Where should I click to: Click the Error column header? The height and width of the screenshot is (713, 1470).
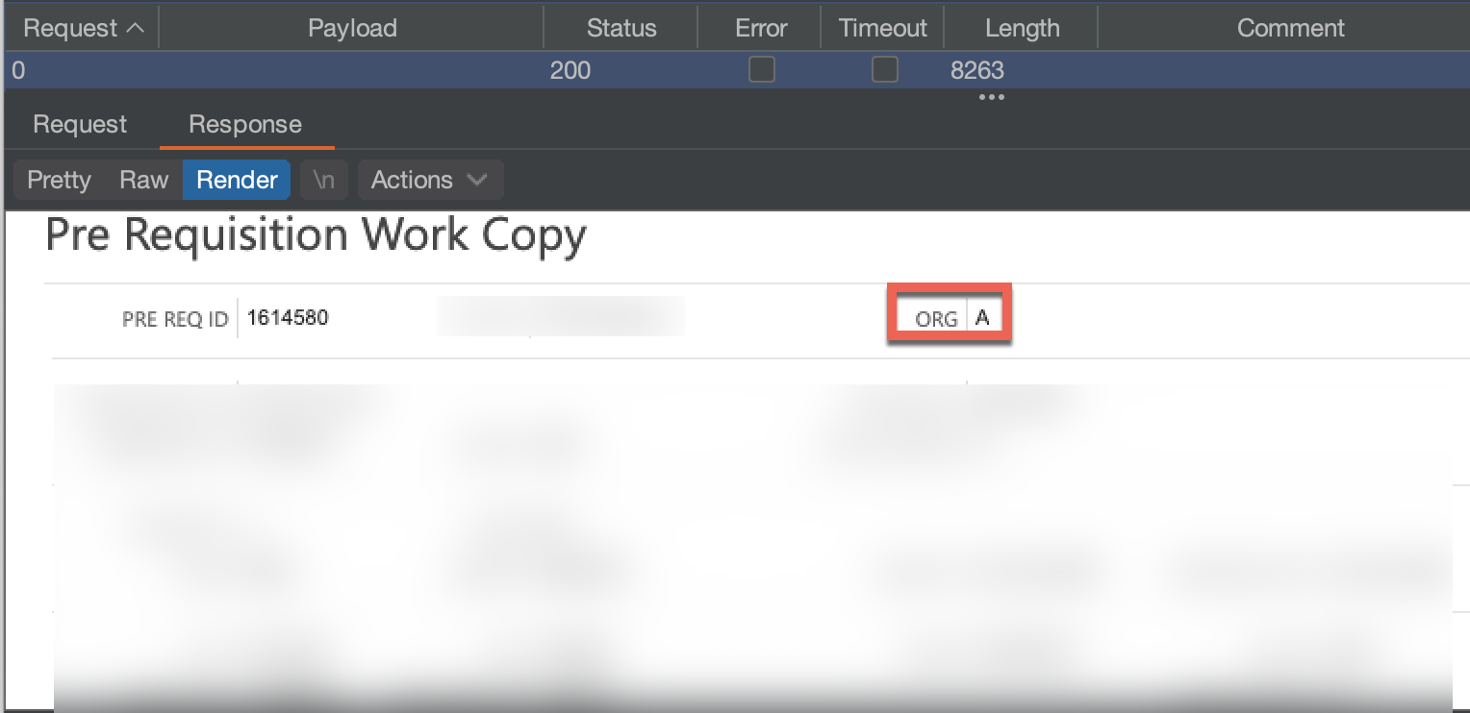(x=761, y=29)
